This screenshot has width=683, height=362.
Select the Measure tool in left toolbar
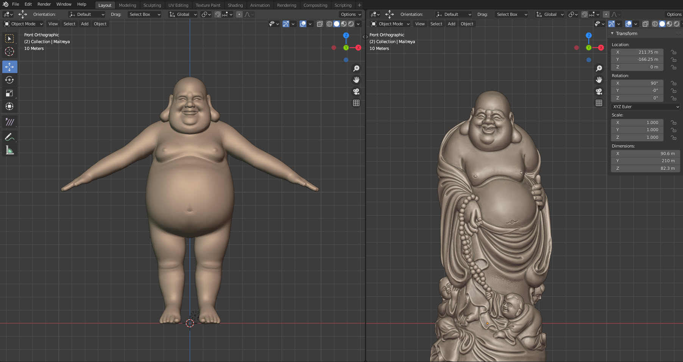coord(9,150)
